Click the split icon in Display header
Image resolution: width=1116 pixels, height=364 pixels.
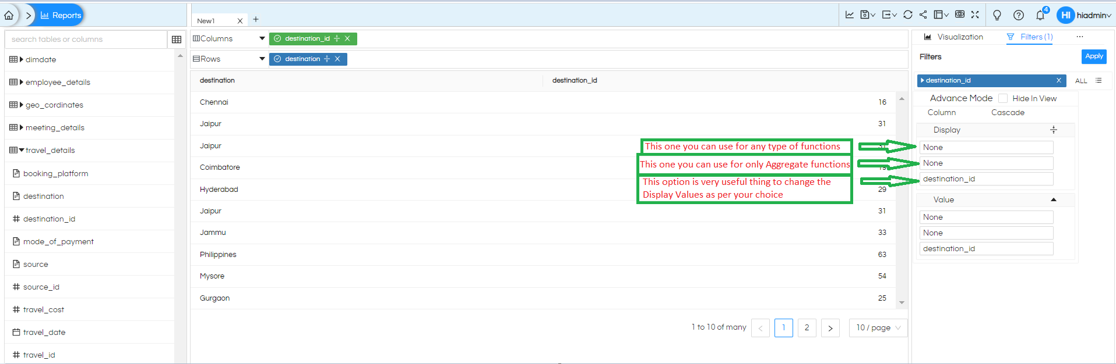pos(1054,130)
